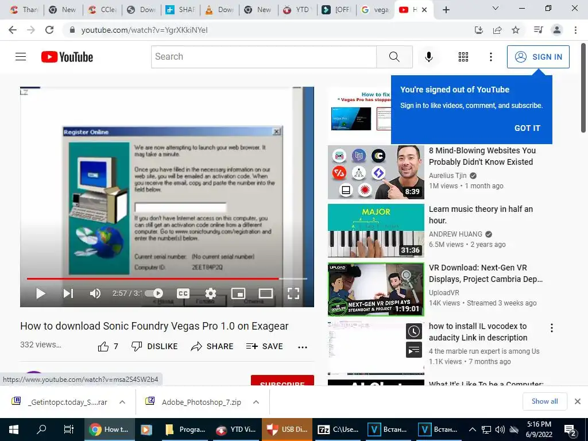Bookmark this page with star
588x441 pixels.
[516, 30]
